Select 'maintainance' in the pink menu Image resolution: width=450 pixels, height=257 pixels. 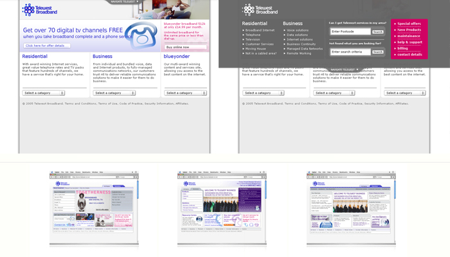click(409, 36)
